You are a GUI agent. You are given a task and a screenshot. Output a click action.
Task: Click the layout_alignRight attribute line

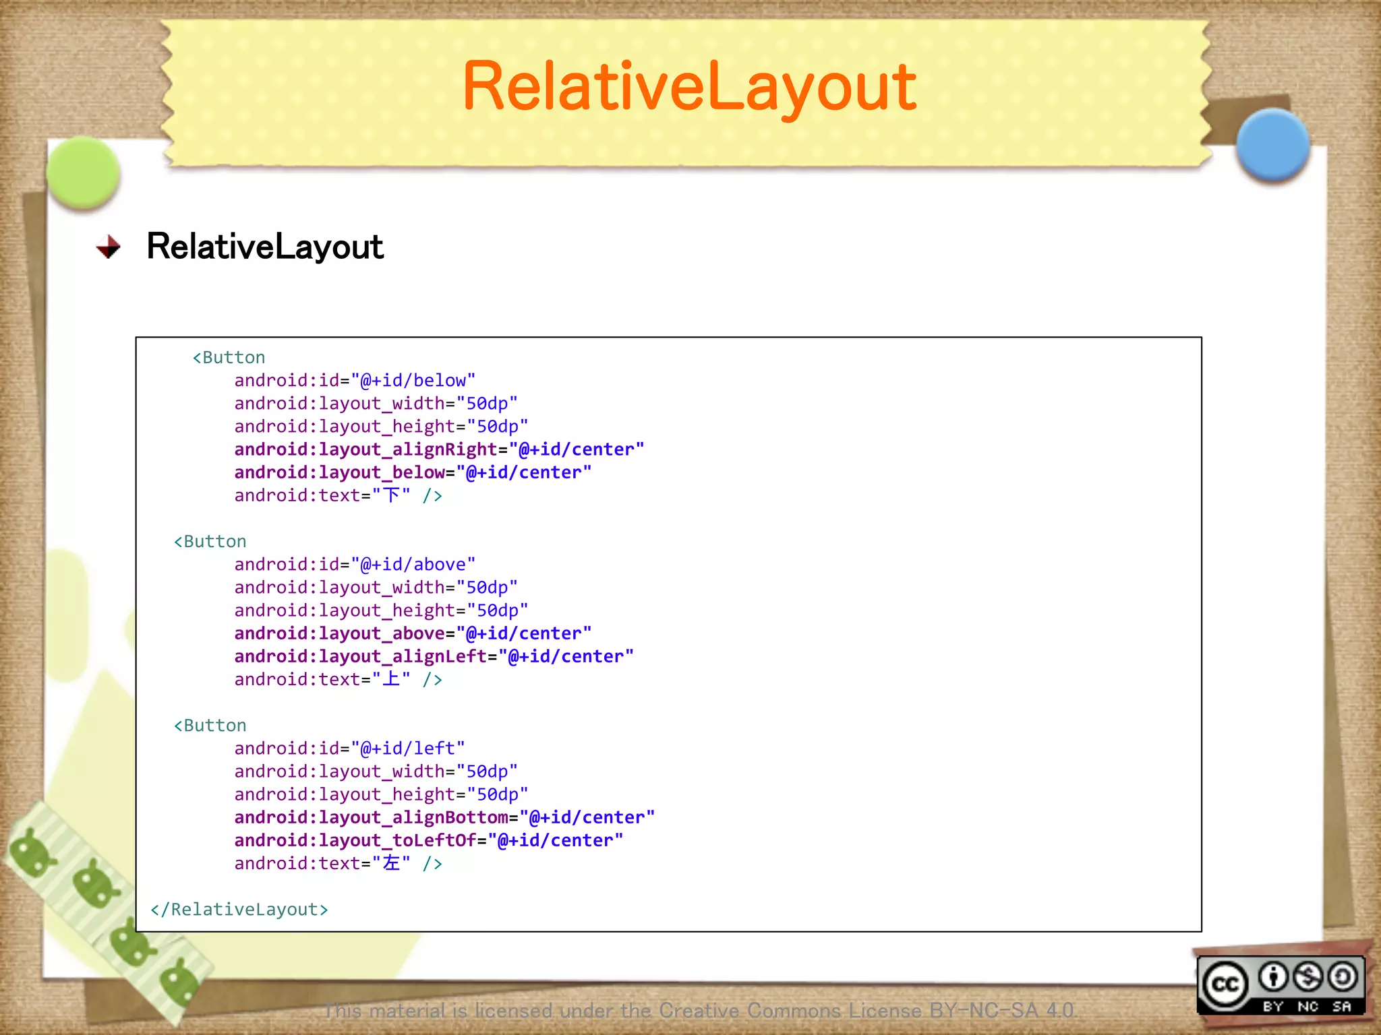(439, 449)
